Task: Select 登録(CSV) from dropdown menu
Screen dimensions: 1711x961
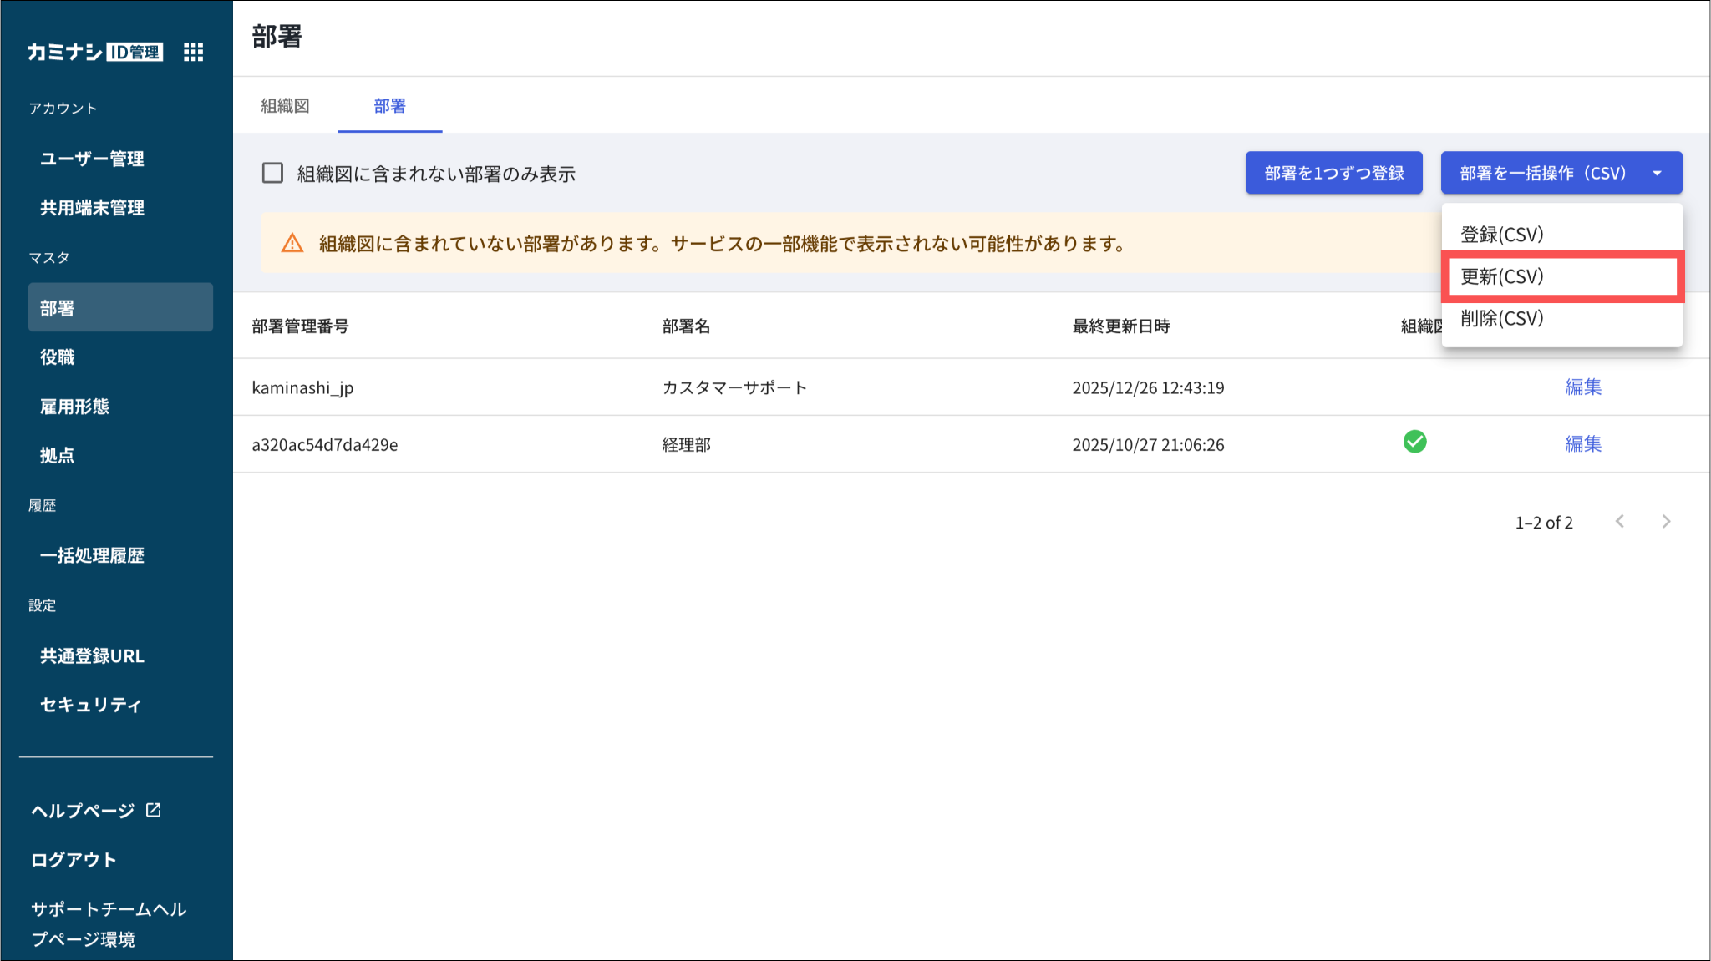Action: click(x=1501, y=235)
